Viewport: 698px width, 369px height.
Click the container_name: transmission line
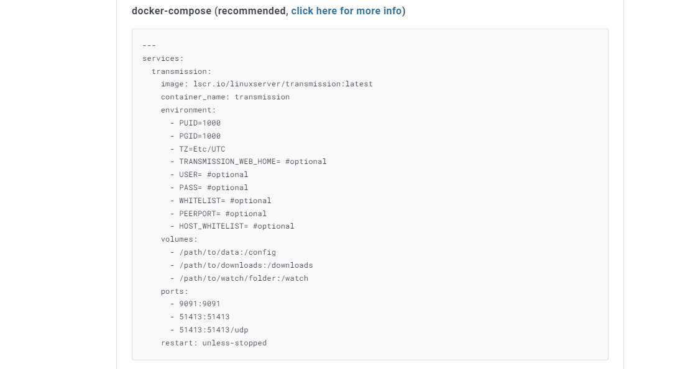225,97
